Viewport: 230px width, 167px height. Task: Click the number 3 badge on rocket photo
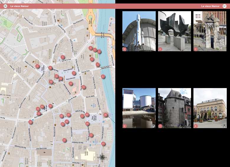124,49
